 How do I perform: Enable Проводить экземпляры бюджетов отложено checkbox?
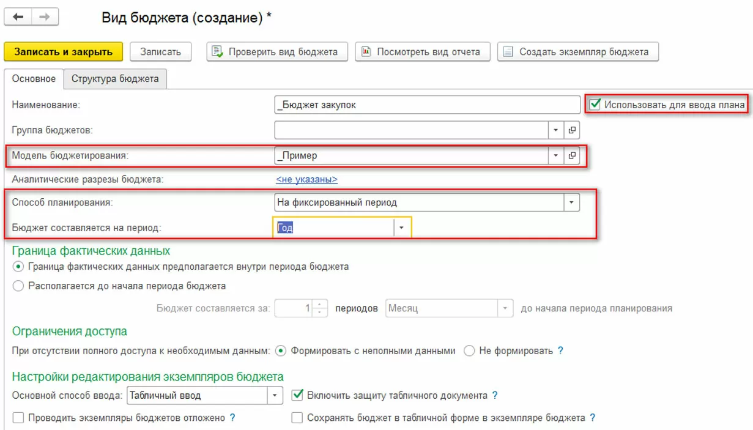click(18, 418)
